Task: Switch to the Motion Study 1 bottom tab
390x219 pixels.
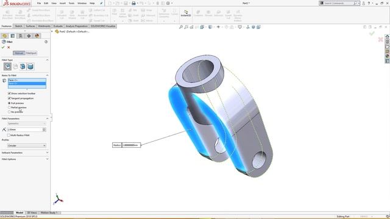Action: [49, 212]
